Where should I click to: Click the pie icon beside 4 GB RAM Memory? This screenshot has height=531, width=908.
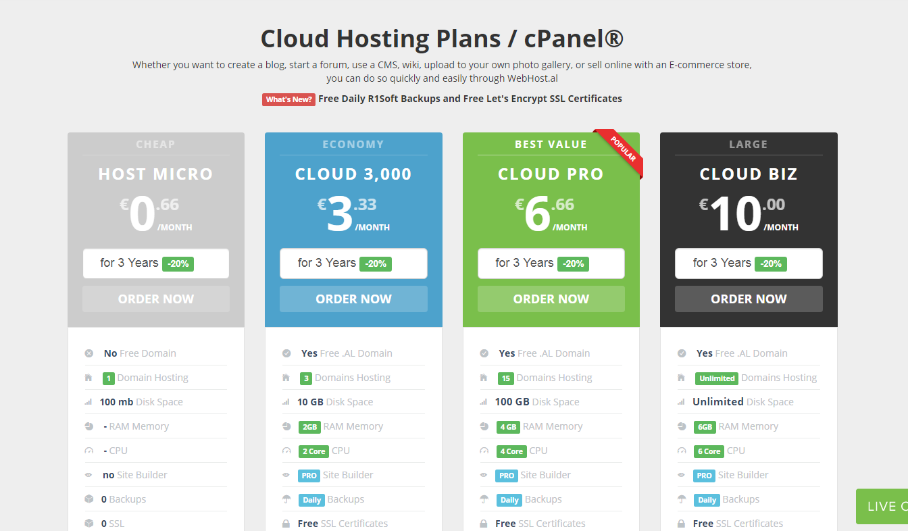coord(484,426)
